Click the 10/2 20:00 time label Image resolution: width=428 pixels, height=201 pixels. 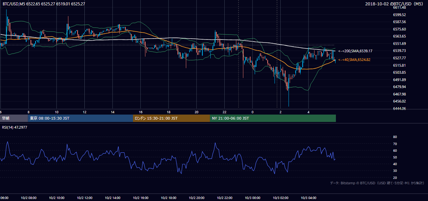coord(197,198)
